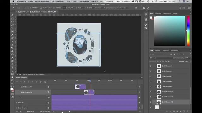
Task: Open interpolation dropdown in options bar
Action: pos(122,8)
